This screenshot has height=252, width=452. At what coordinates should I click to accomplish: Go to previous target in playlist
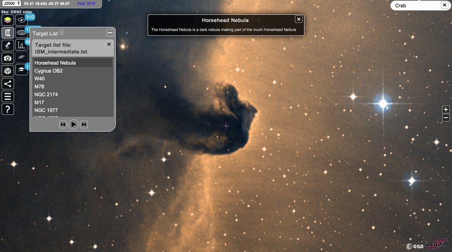coord(63,124)
